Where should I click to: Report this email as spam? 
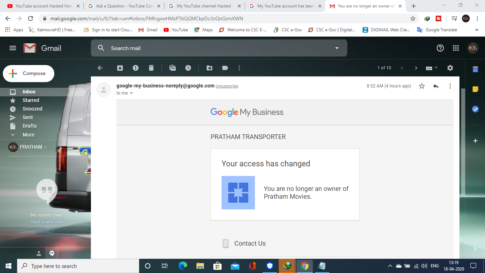tap(136, 68)
